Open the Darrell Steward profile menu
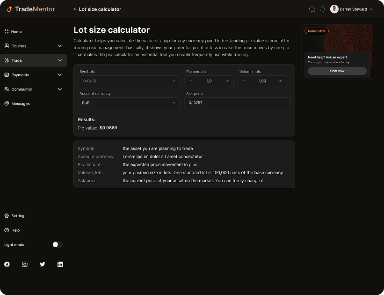The image size is (384, 295). pyautogui.click(x=351, y=9)
